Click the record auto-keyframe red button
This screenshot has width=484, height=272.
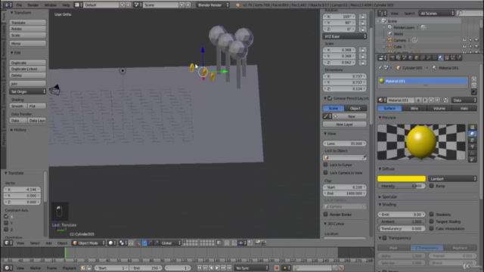[277, 268]
